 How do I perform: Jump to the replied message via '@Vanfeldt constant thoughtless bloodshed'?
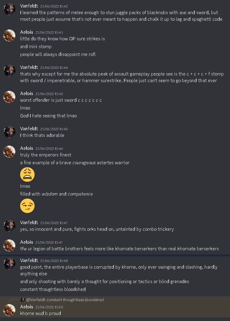(65, 300)
